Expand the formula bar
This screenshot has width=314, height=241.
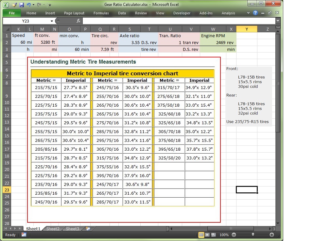[x=278, y=21]
